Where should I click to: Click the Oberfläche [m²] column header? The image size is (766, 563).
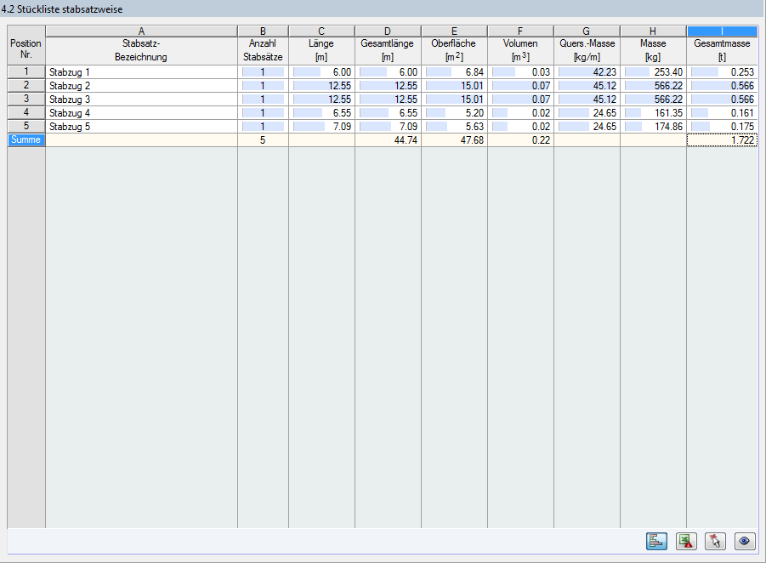[x=453, y=51]
